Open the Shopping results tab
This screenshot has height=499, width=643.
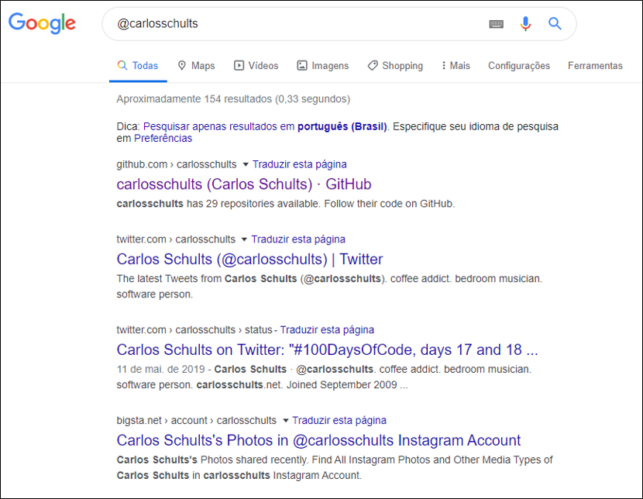coord(395,66)
